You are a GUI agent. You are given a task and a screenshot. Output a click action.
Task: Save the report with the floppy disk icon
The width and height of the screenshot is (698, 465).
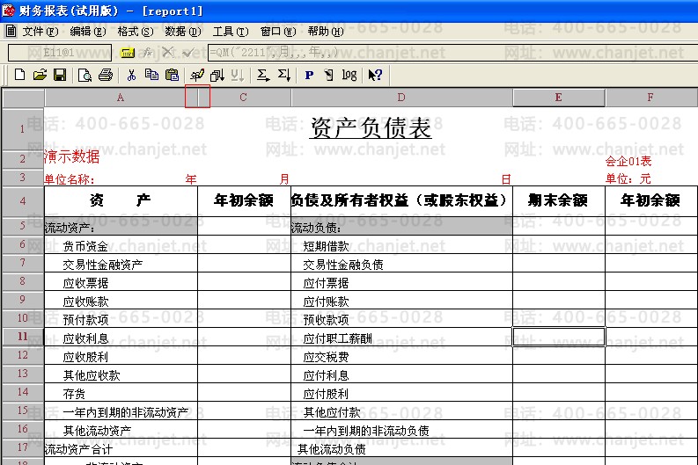pyautogui.click(x=60, y=75)
